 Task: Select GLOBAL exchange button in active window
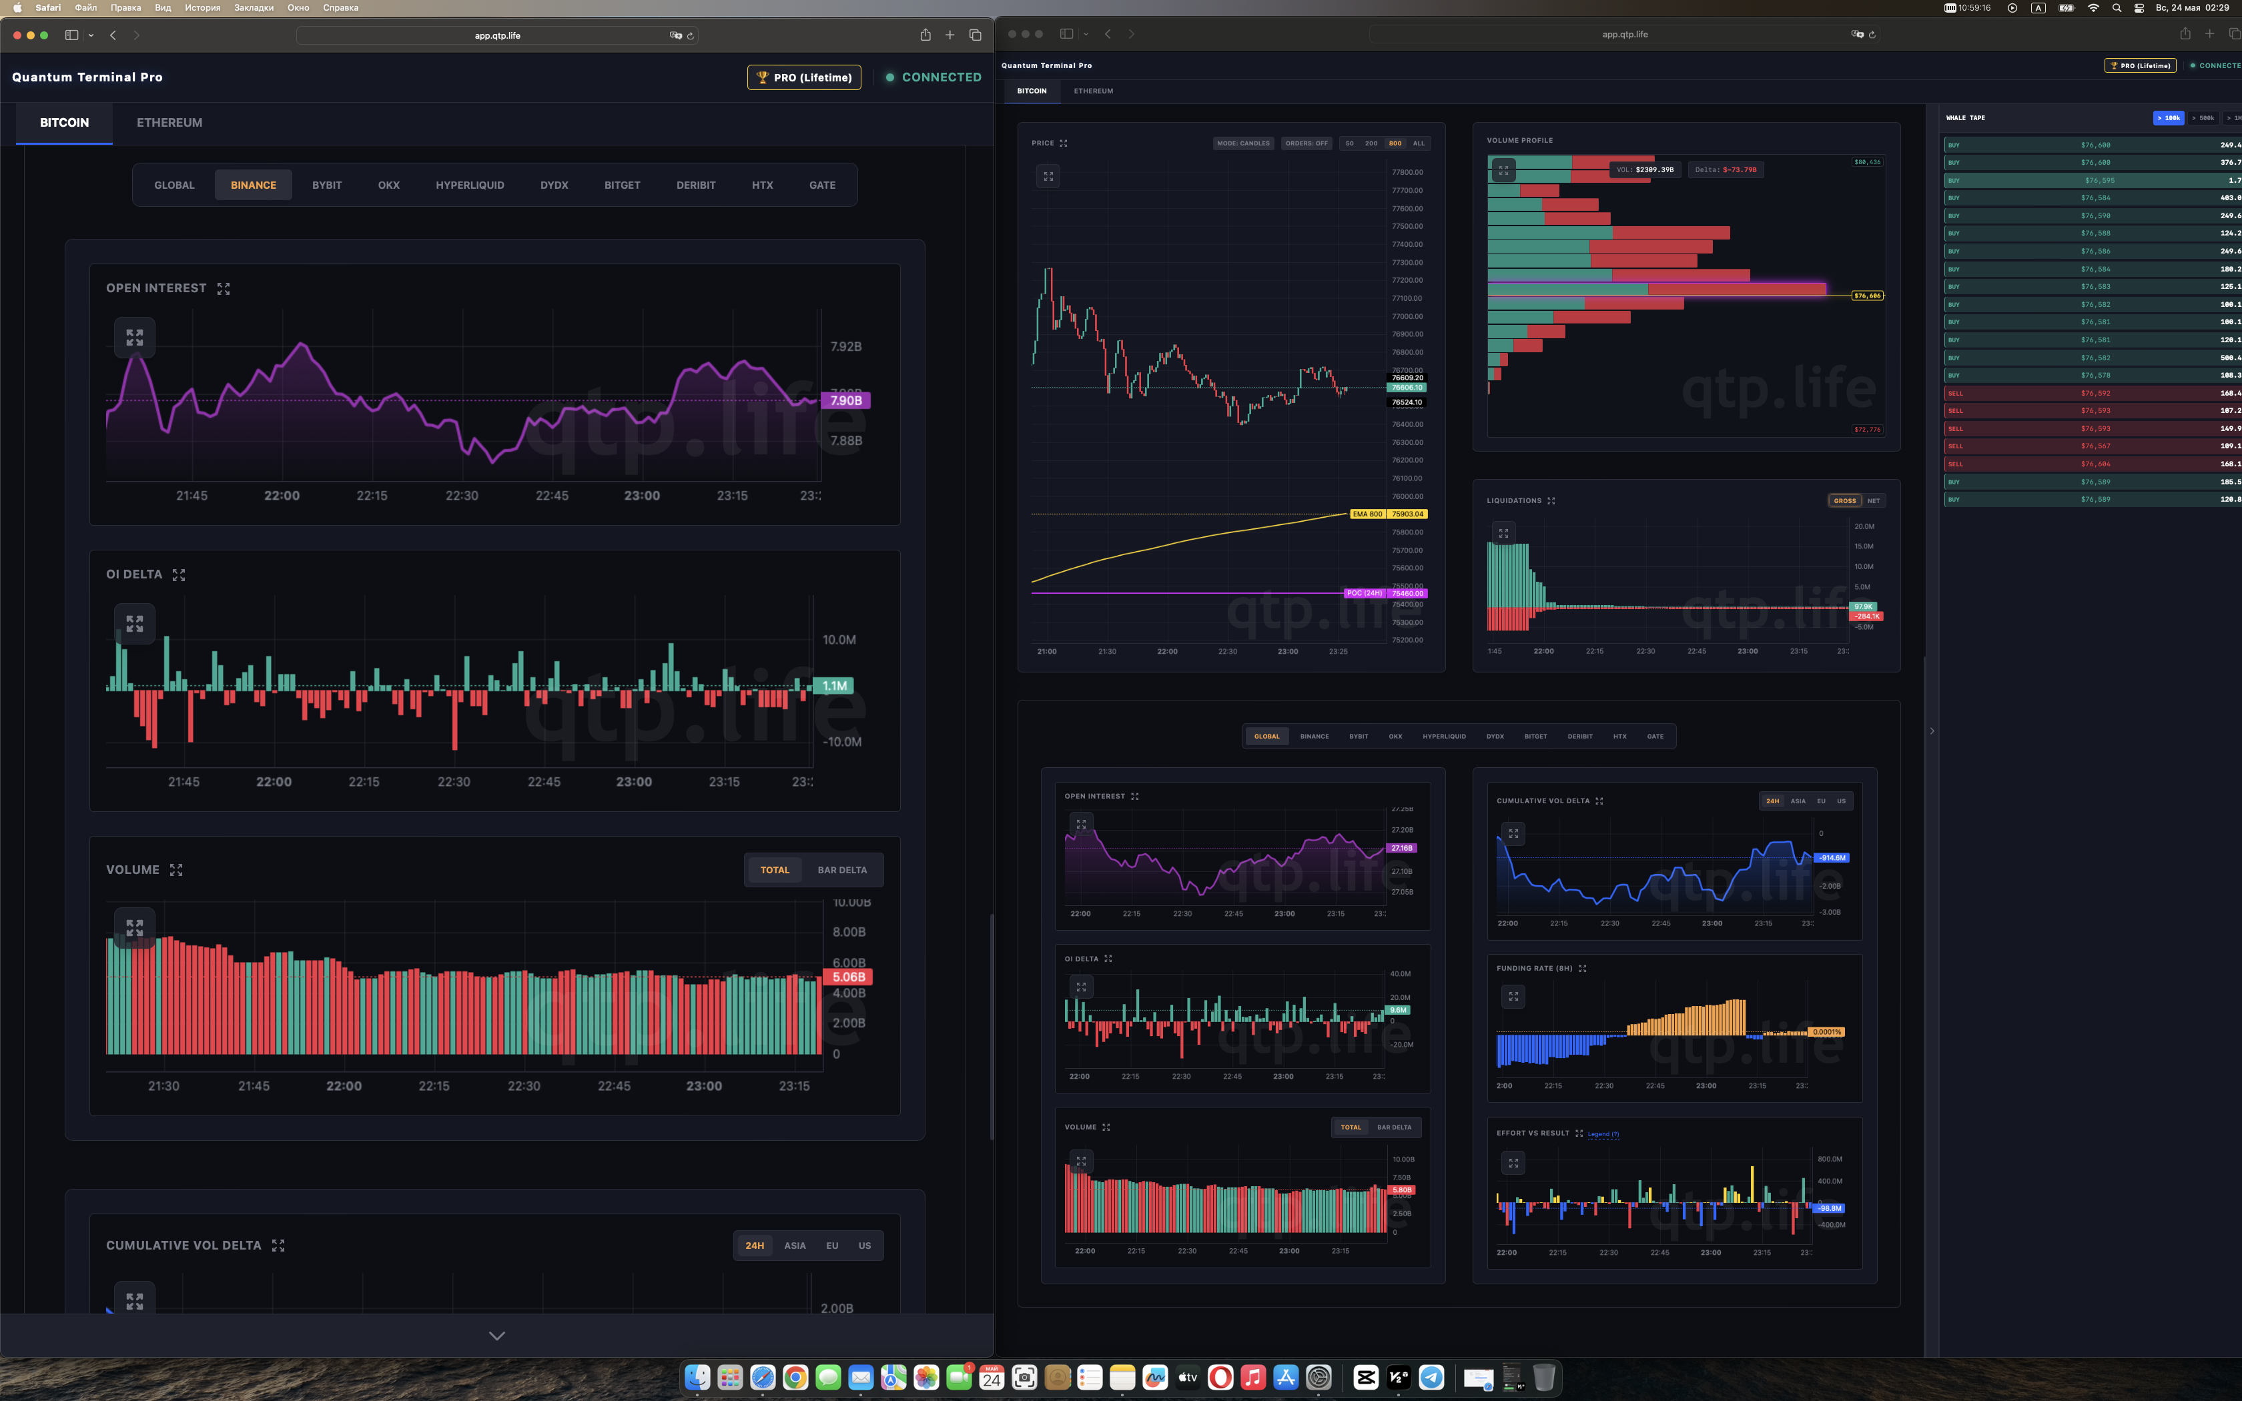click(x=174, y=185)
